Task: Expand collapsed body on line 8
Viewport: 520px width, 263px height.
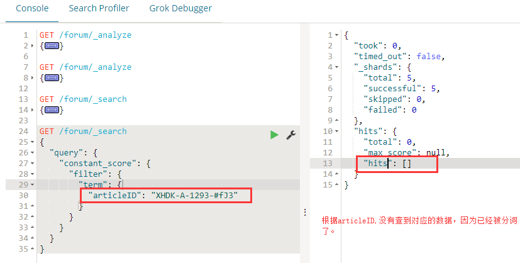Action: 32,78
